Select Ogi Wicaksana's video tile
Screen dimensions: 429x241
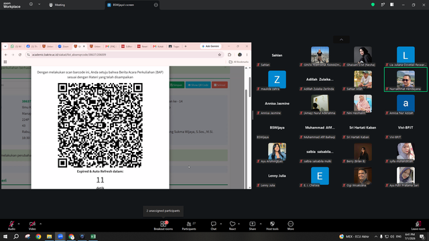coord(363,176)
